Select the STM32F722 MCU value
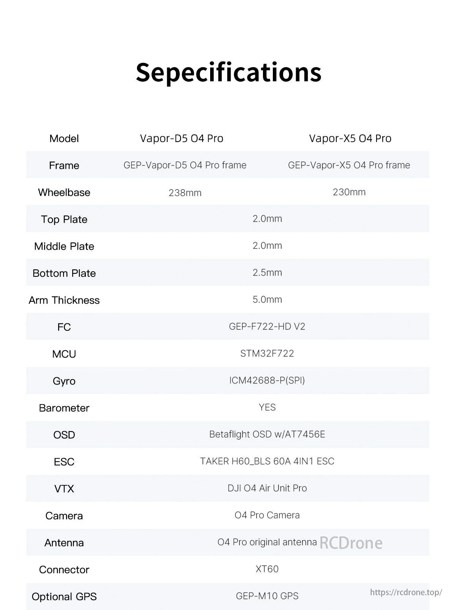 coord(267,353)
